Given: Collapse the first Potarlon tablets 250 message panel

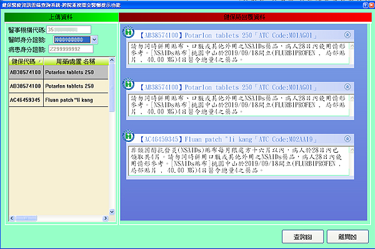Looking at the screenshot, I should (347, 35).
